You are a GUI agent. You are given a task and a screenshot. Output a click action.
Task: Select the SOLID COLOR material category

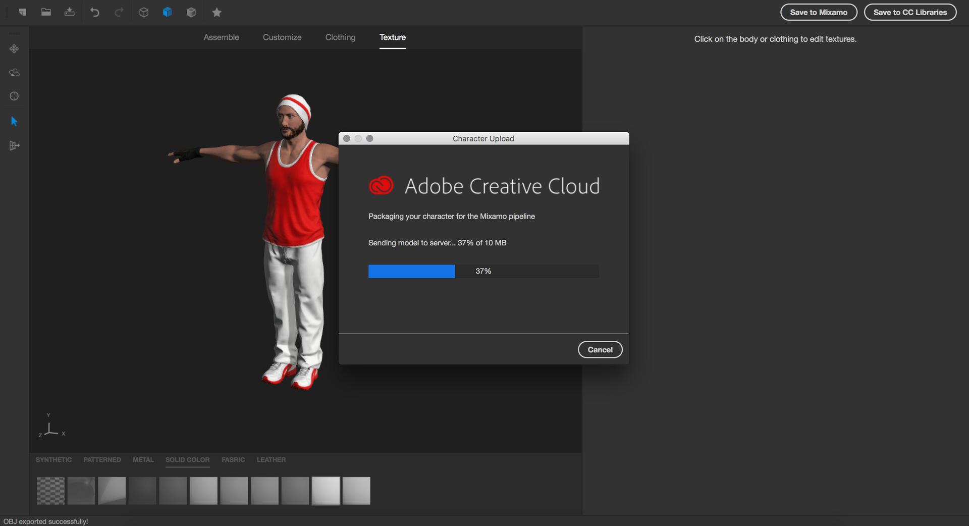pos(187,460)
